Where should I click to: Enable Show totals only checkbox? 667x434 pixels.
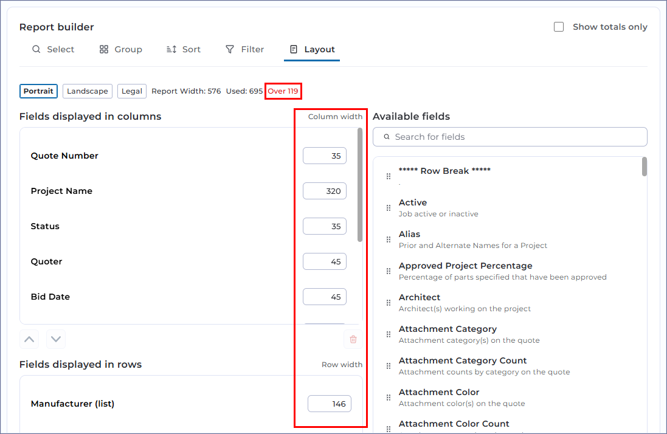(559, 27)
